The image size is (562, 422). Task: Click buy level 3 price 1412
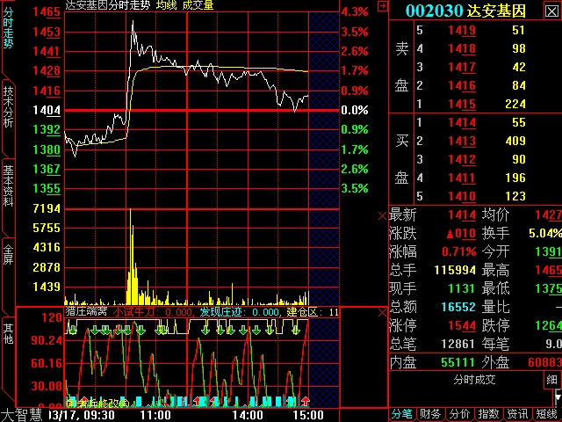coord(462,159)
